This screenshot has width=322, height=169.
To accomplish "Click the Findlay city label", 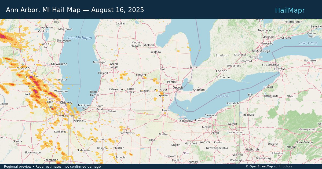I will pyautogui.click(x=163, y=134).
